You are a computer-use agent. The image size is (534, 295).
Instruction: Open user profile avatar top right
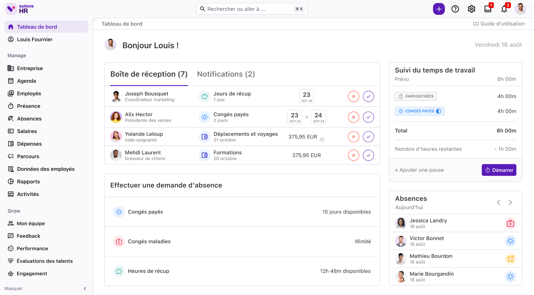tap(520, 9)
